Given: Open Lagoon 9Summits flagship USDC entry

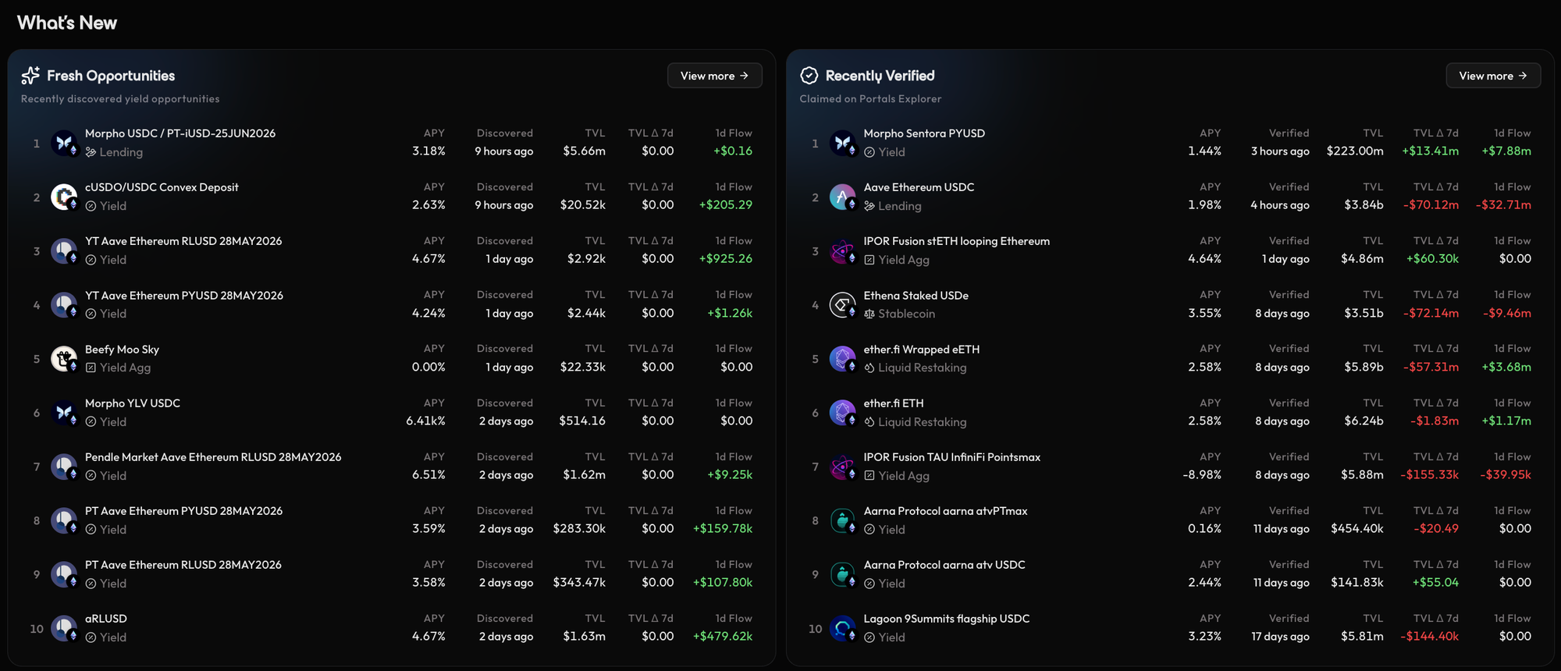Looking at the screenshot, I should [947, 619].
